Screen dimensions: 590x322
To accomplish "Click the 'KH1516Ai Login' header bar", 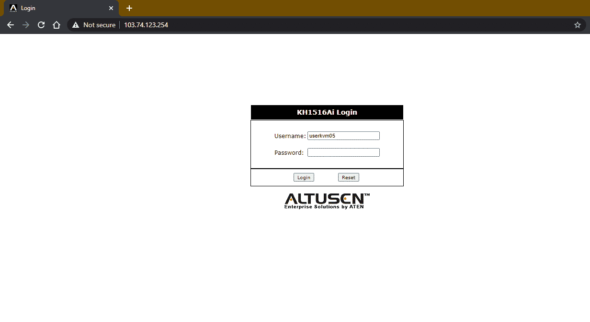I will 327,112.
